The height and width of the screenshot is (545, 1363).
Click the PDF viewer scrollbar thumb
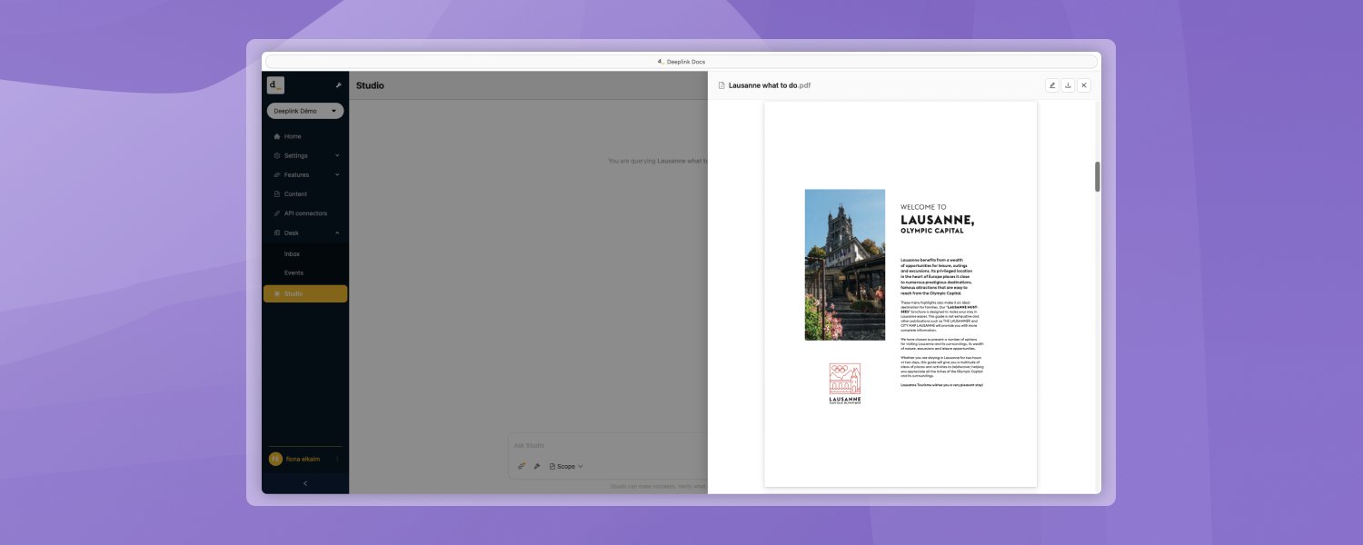(1098, 176)
